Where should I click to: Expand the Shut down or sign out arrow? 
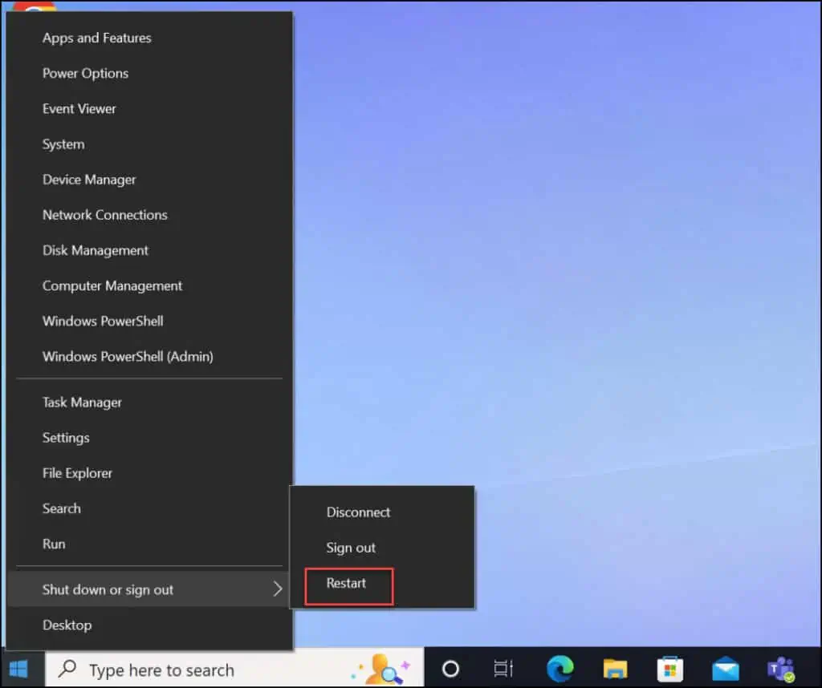coord(277,589)
